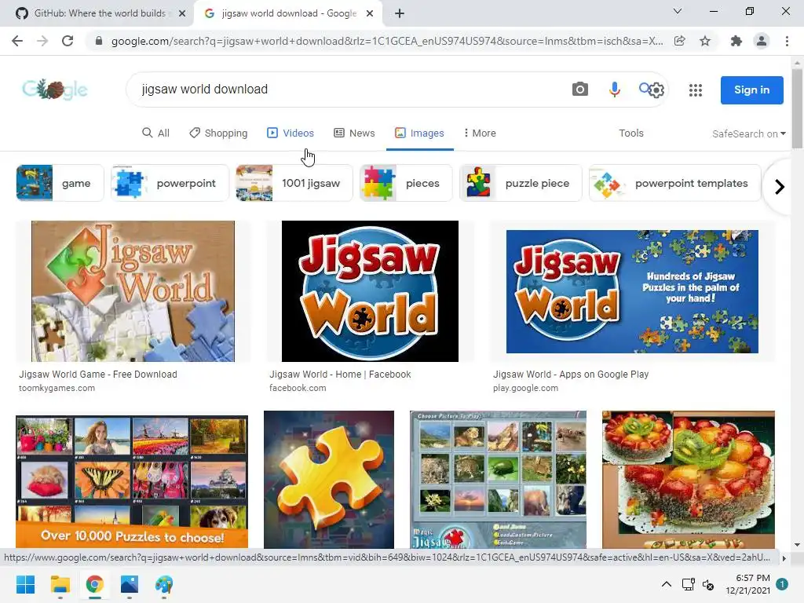
Task: Click the muted volume tray icon
Action: (708, 584)
